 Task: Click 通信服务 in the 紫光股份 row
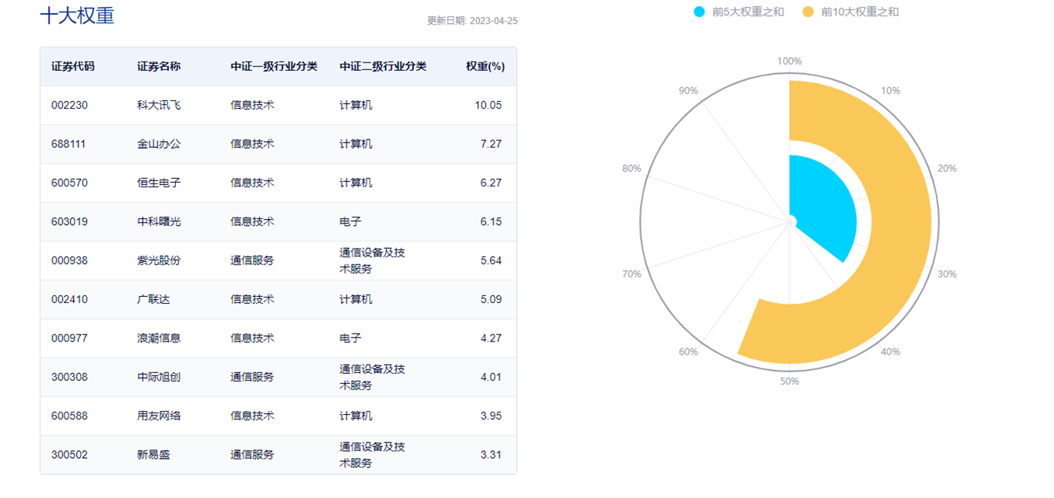(252, 261)
